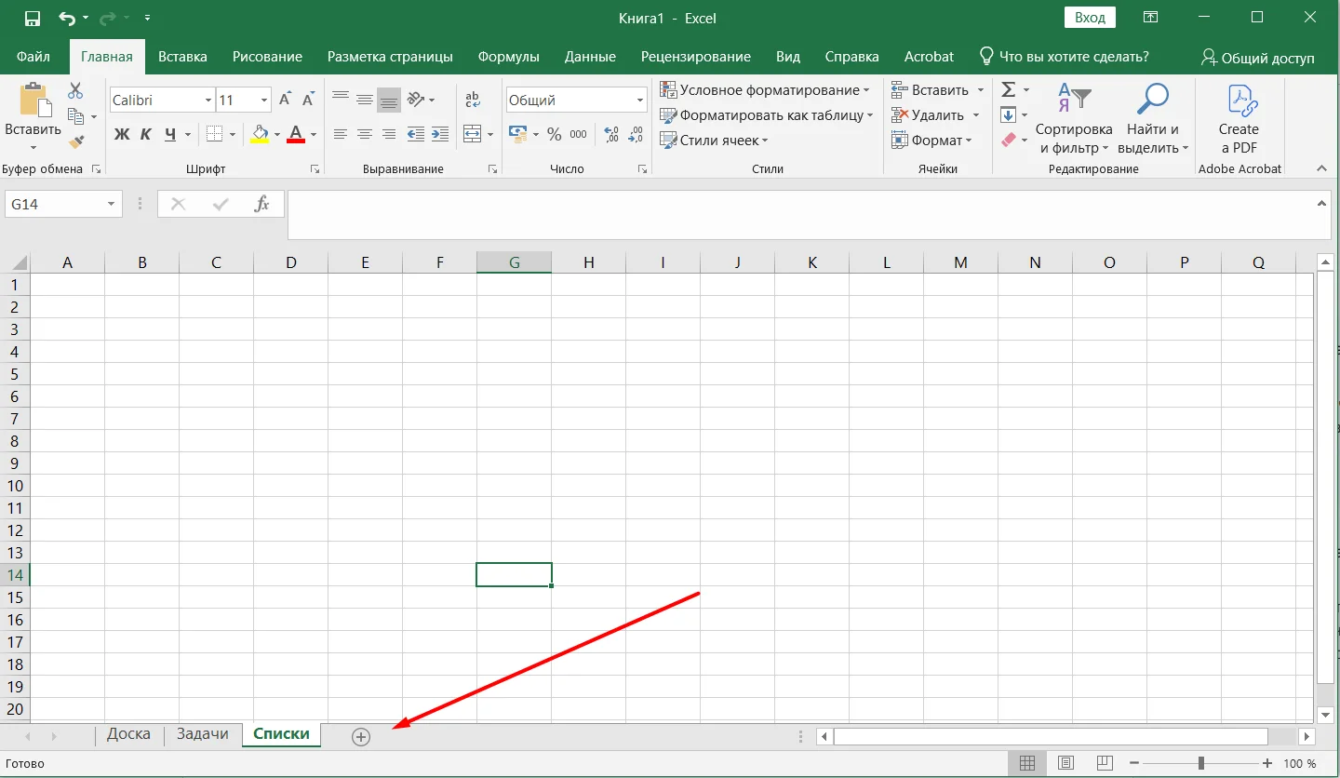1340x778 pixels.
Task: Open Найти и выделить search tool
Action: click(1153, 121)
